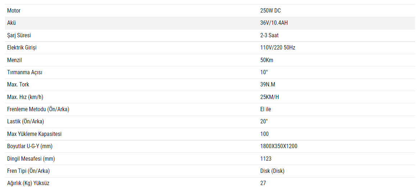The height and width of the screenshot is (189, 417).
Task: Select the 39N.M torque value
Action: tap(267, 85)
